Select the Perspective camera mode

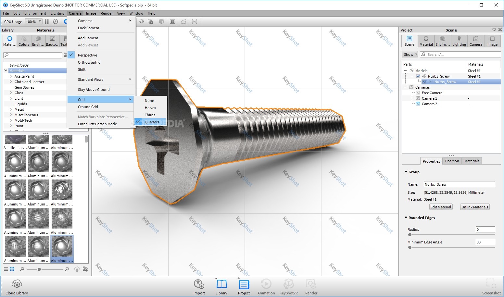(87, 55)
